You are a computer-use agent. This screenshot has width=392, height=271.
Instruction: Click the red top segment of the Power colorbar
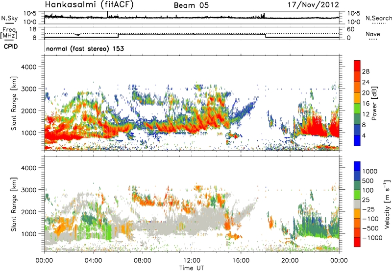click(357, 66)
